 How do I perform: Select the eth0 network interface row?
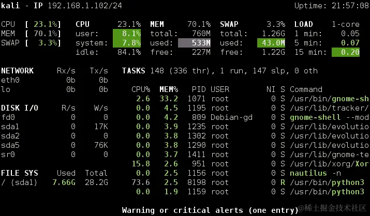(54, 80)
